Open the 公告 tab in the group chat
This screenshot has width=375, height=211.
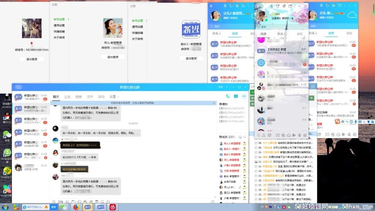67,97
